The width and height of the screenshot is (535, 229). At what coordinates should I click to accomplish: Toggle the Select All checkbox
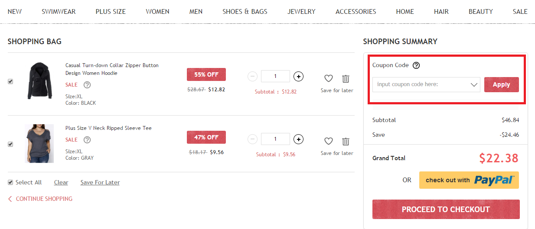(10, 182)
